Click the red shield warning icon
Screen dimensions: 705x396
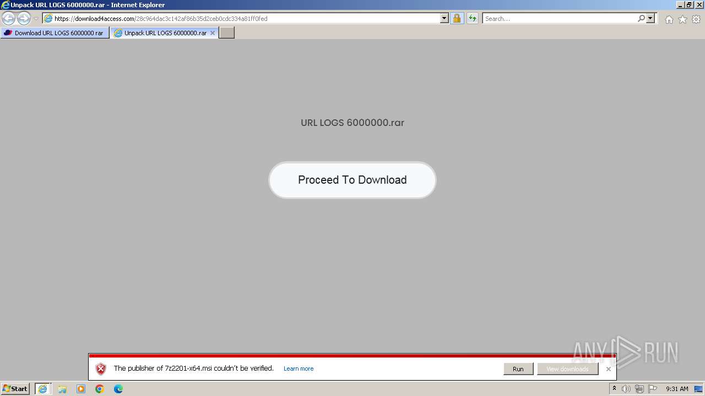pos(100,369)
